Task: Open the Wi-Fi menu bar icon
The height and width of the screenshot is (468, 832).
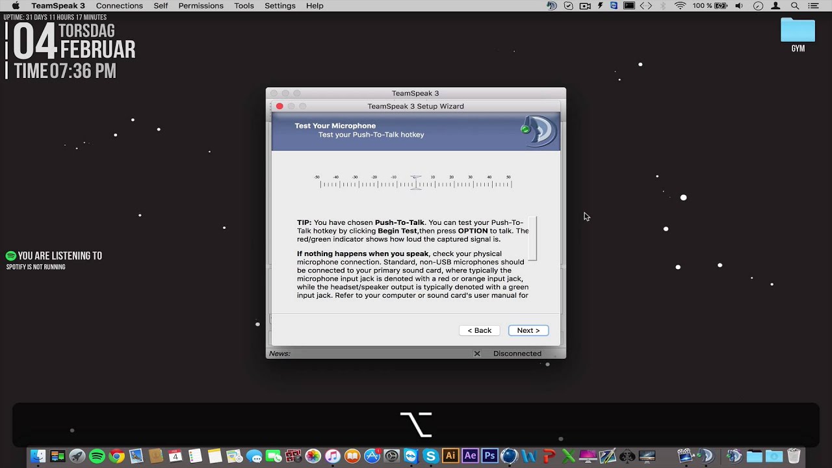Action: tap(680, 6)
